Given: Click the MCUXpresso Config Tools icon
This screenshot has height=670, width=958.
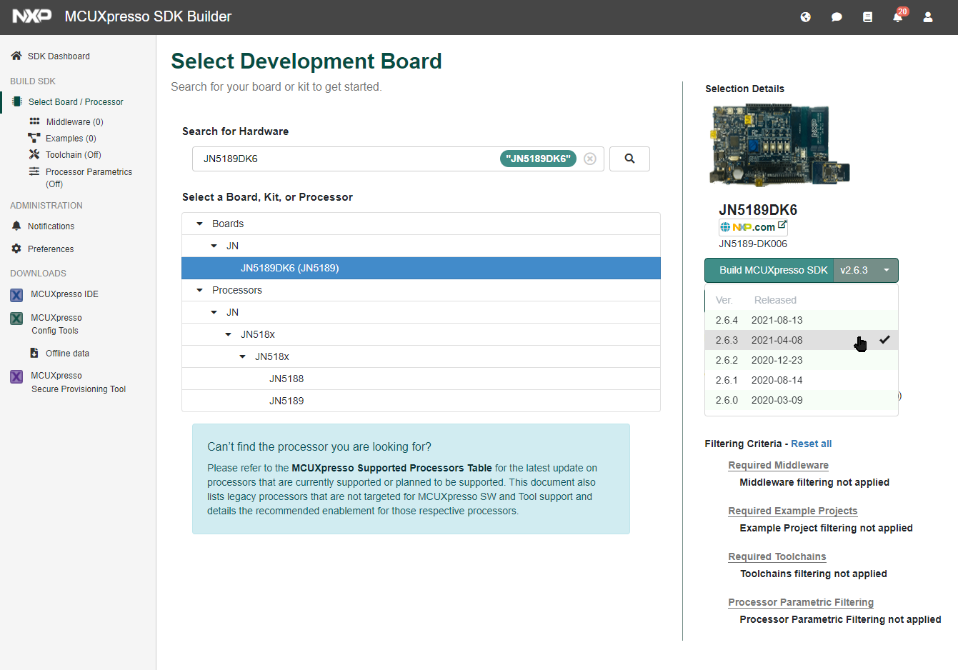Looking at the screenshot, I should pyautogui.click(x=16, y=318).
